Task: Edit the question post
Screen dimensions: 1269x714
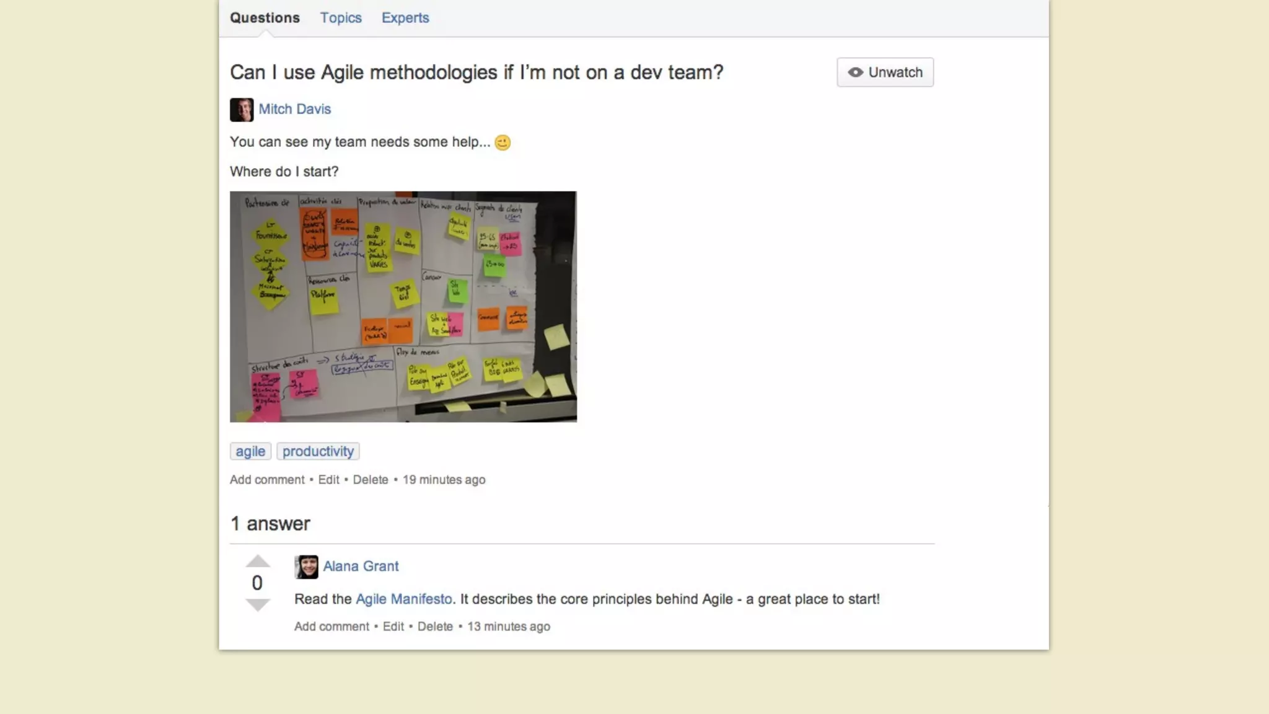Action: click(x=328, y=480)
